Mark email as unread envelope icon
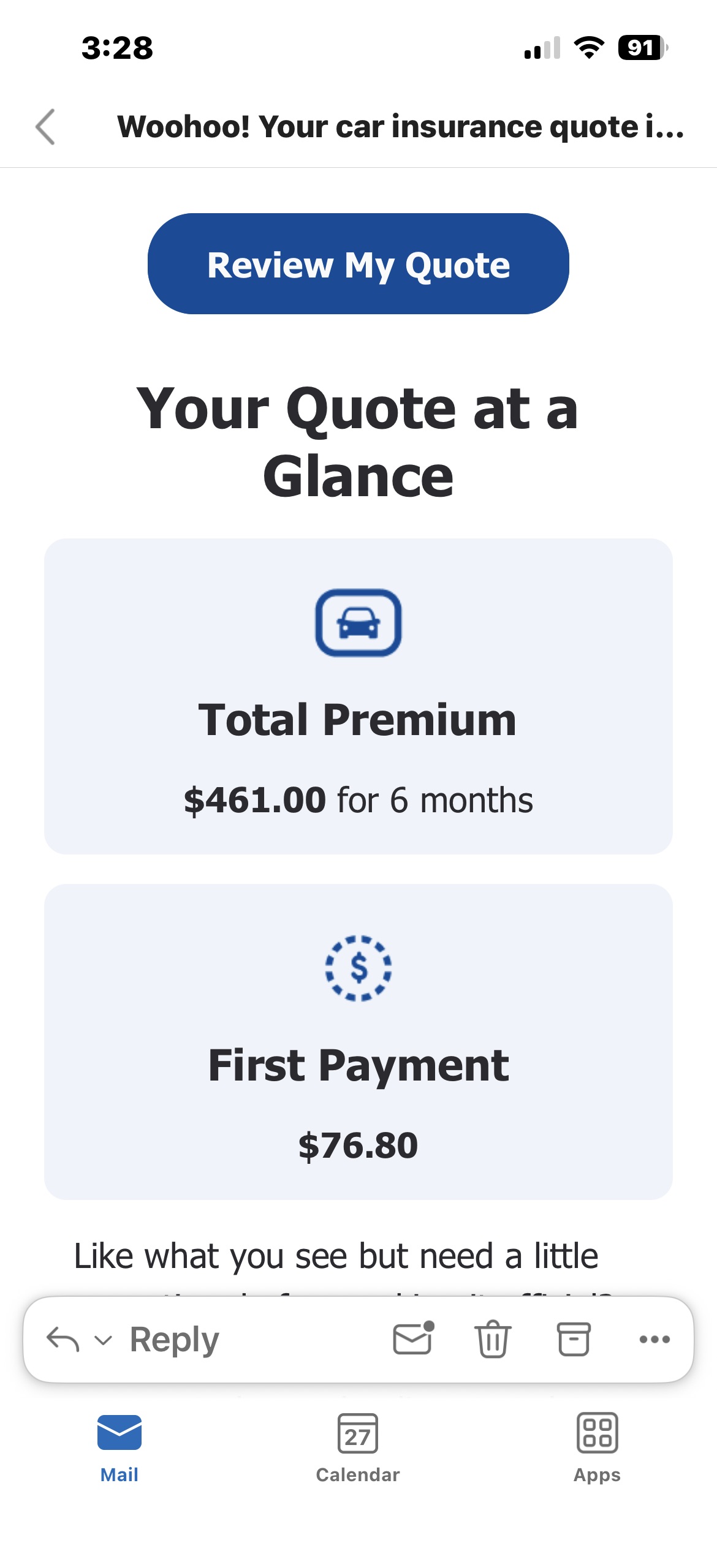The height and width of the screenshot is (1551, 717). click(413, 1339)
